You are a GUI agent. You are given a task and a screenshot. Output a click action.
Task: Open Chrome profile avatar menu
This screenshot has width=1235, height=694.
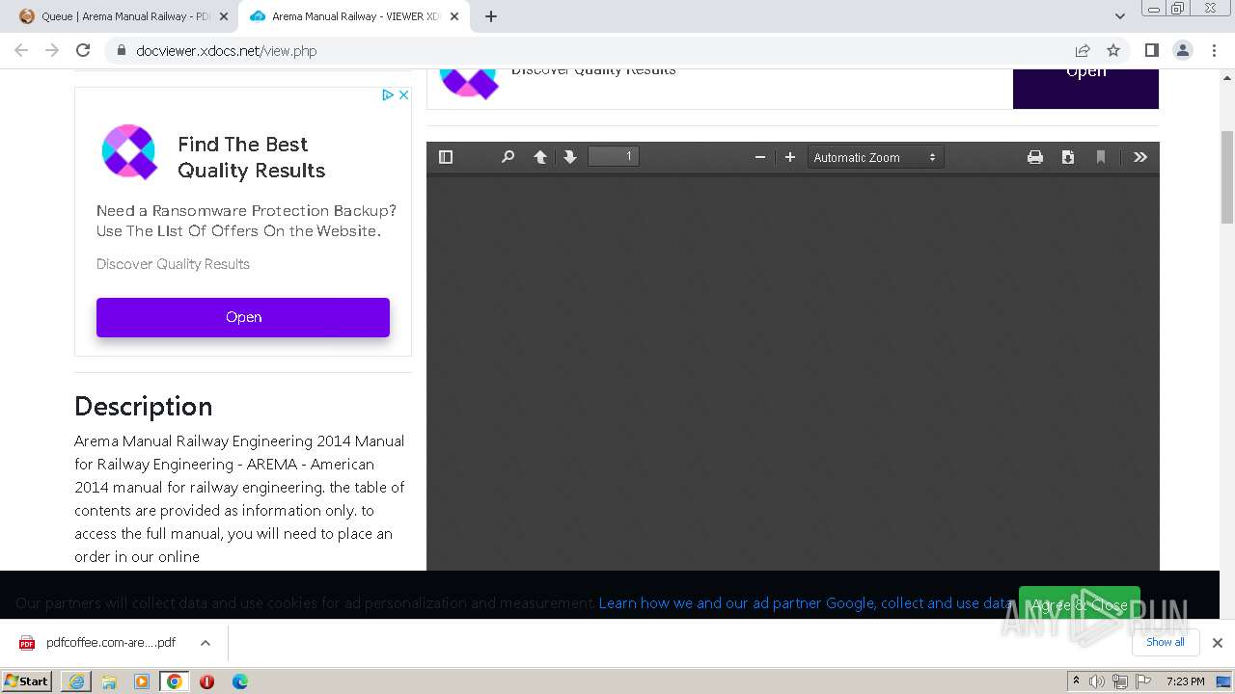point(1182,50)
